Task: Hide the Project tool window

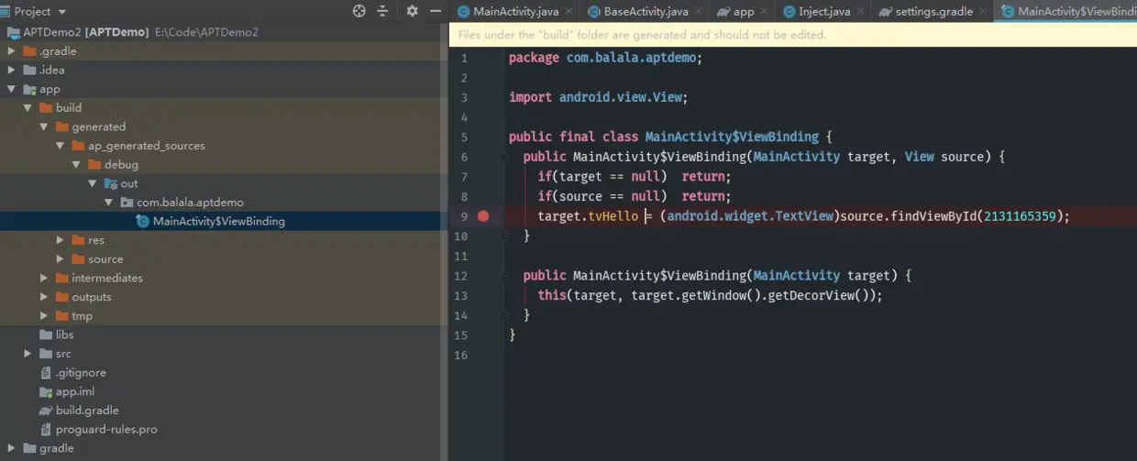Action: [435, 11]
